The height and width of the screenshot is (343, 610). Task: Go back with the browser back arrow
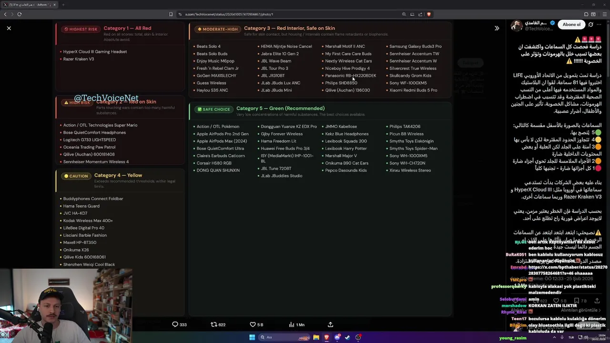[x=5, y=14]
